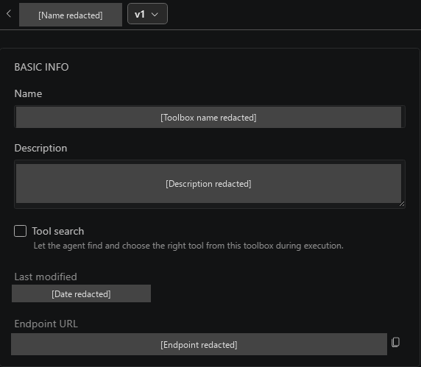
Task: Click the Name input field
Action: (x=210, y=117)
